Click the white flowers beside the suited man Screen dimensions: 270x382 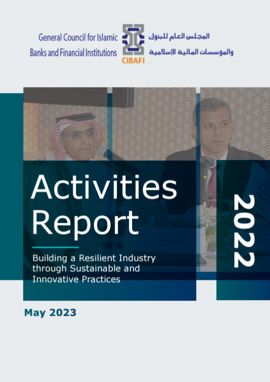(206, 217)
